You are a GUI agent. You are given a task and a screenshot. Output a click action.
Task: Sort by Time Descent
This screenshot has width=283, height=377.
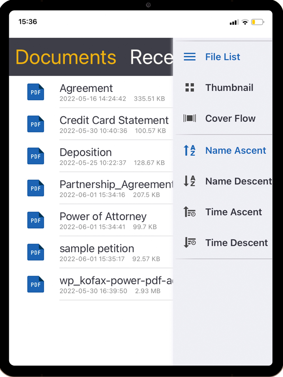click(224, 242)
